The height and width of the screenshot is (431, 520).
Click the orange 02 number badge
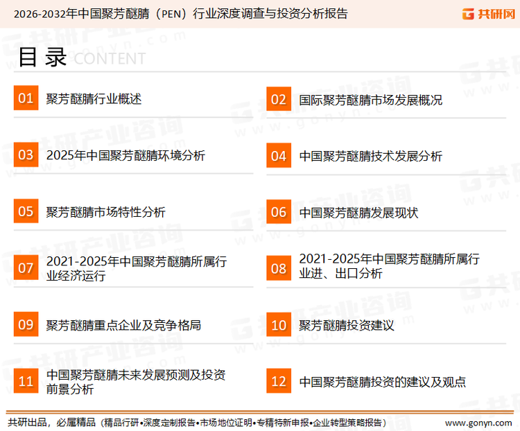(x=279, y=99)
